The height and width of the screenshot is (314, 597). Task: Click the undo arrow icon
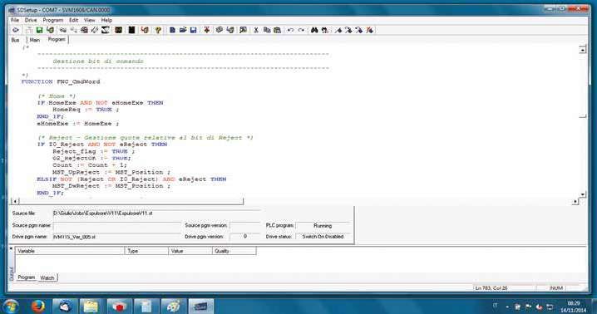coord(290,30)
